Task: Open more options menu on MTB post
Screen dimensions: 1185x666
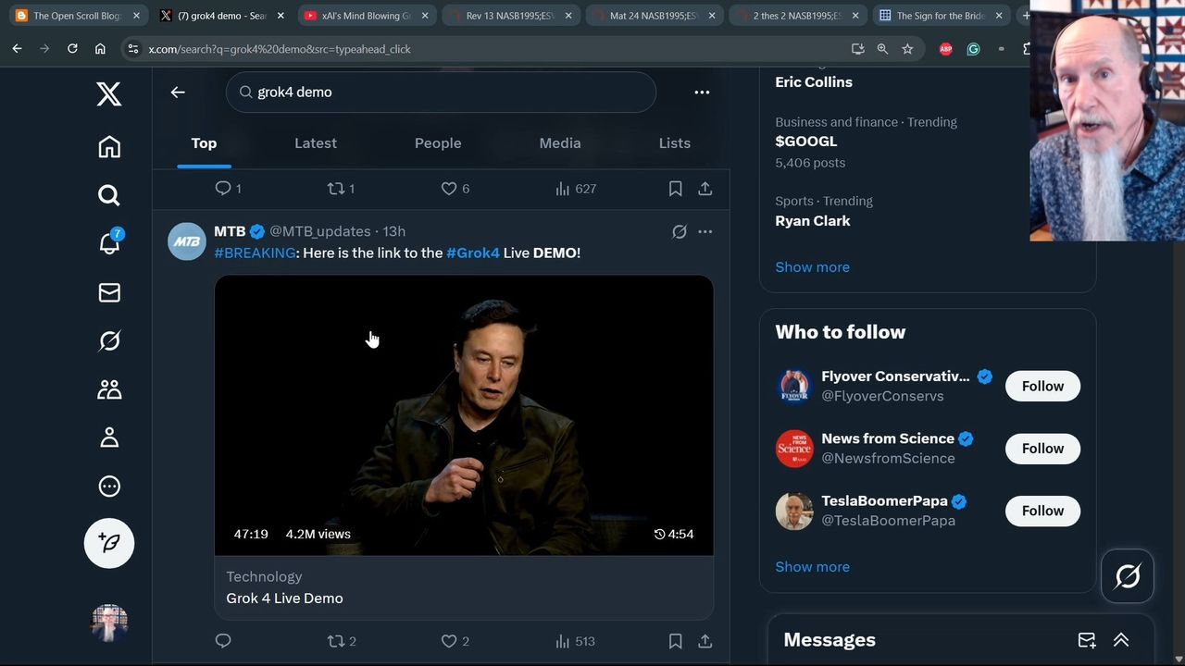Action: pyautogui.click(x=705, y=232)
